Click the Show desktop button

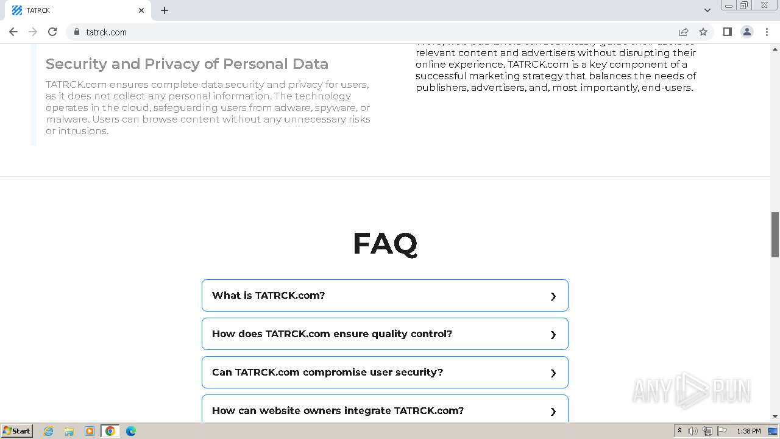[773, 431]
